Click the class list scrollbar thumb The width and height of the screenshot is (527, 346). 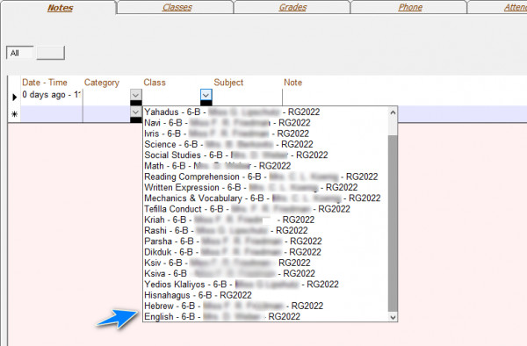[x=393, y=223]
